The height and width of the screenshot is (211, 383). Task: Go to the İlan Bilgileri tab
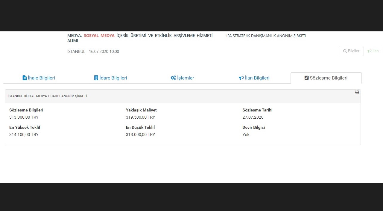(x=257, y=78)
